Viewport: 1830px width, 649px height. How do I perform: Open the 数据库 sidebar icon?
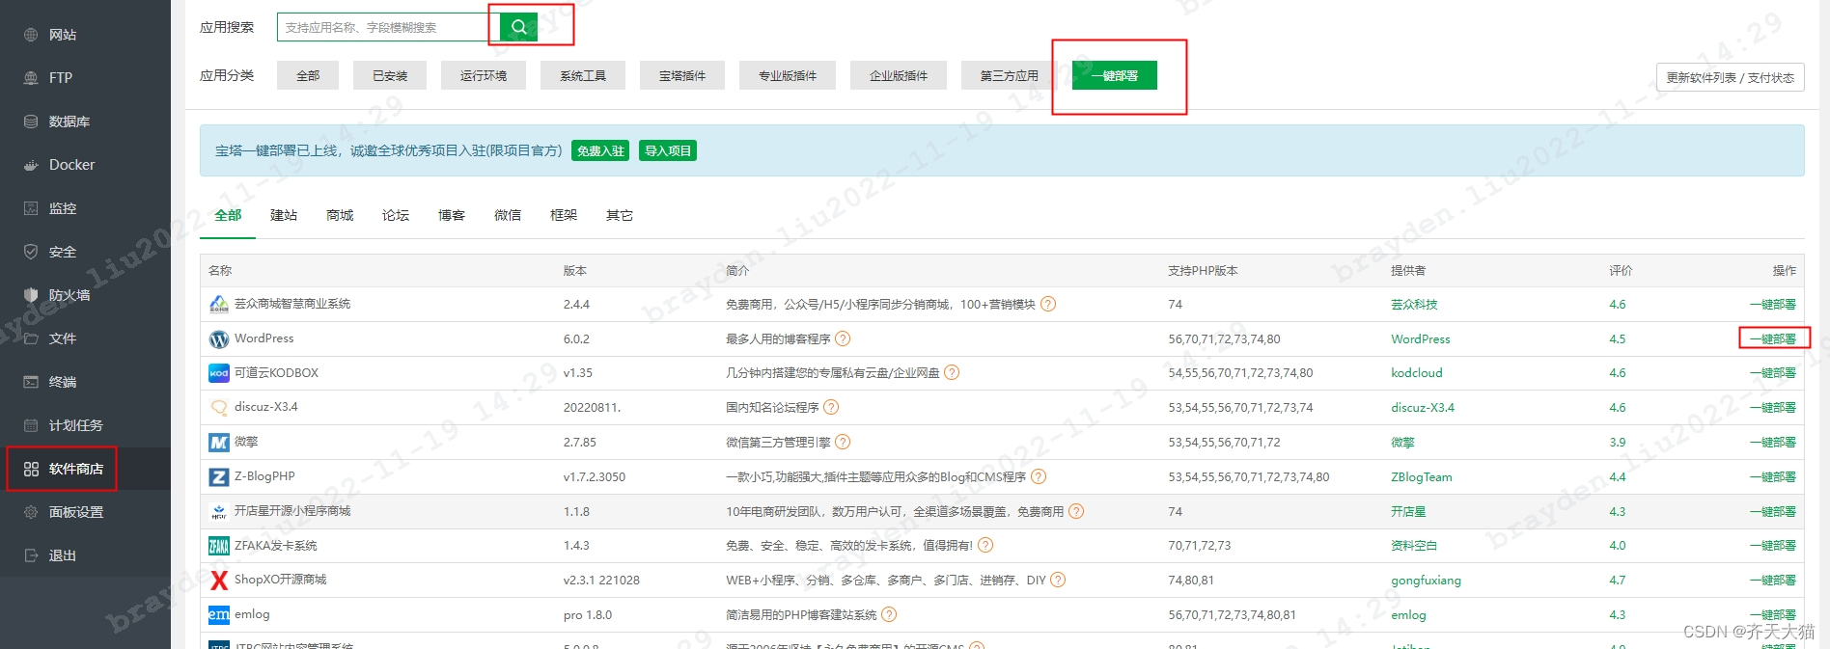(31, 122)
